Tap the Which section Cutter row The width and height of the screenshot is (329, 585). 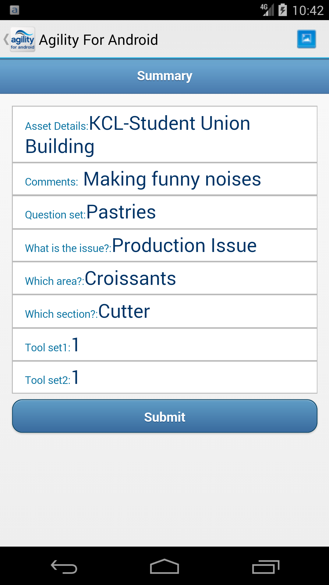[x=164, y=311]
